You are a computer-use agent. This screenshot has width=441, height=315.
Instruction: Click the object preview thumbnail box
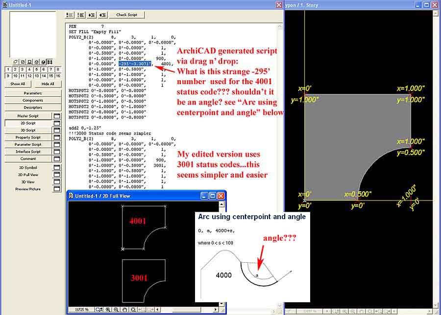coord(33,34)
